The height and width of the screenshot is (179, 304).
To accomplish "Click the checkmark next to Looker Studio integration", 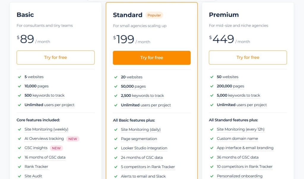I will tap(116, 148).
